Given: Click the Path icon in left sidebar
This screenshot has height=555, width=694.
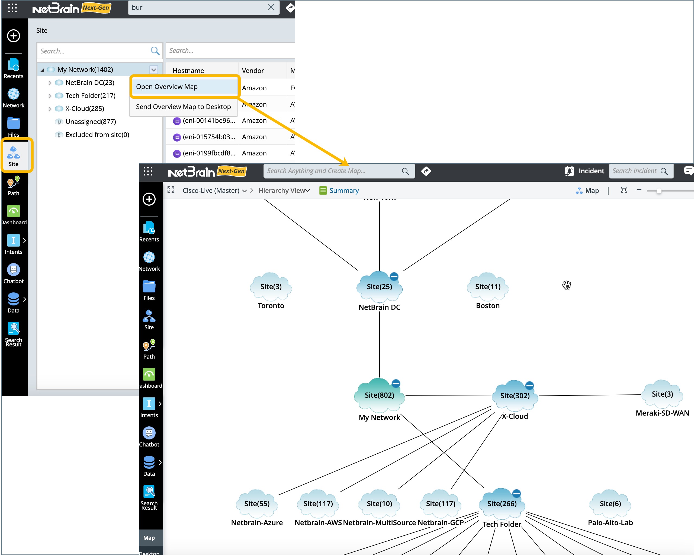Looking at the screenshot, I should click(x=14, y=186).
